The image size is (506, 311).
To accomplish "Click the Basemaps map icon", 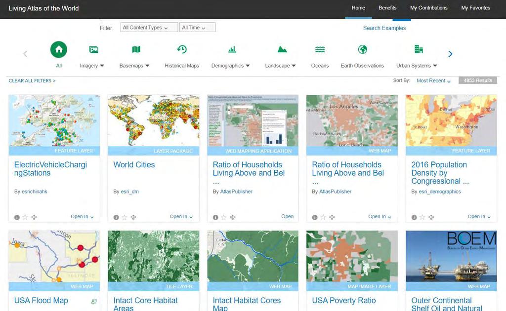I will (x=136, y=49).
